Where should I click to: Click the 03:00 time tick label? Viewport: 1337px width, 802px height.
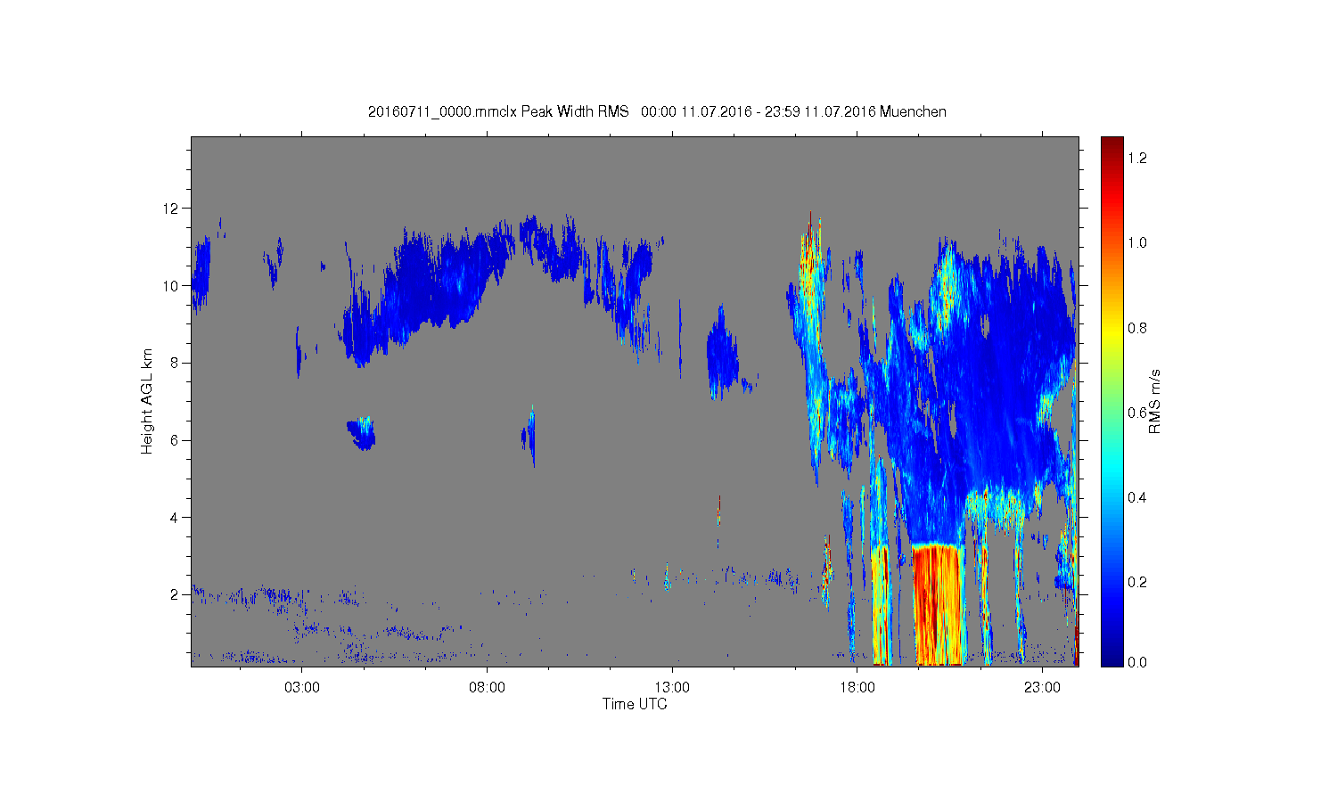[302, 688]
